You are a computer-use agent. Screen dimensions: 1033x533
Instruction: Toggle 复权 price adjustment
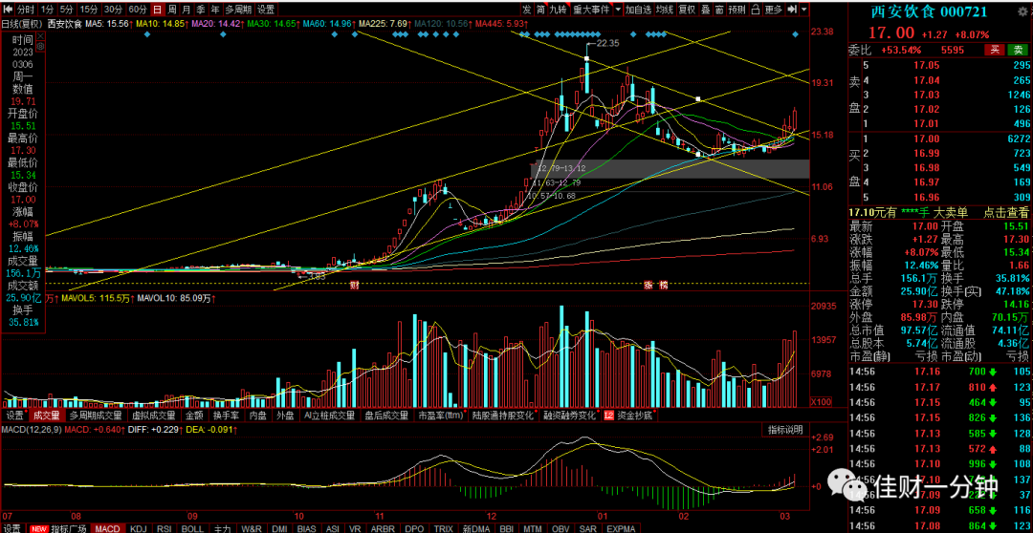coord(687,10)
